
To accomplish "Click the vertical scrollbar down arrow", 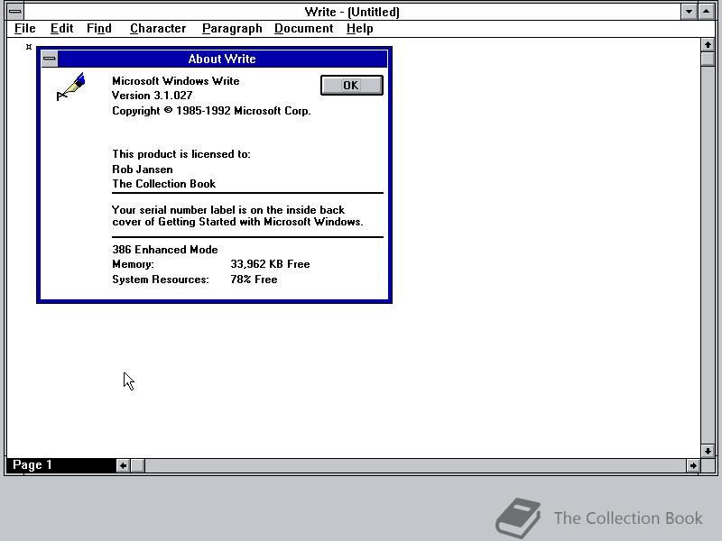I will [x=708, y=451].
